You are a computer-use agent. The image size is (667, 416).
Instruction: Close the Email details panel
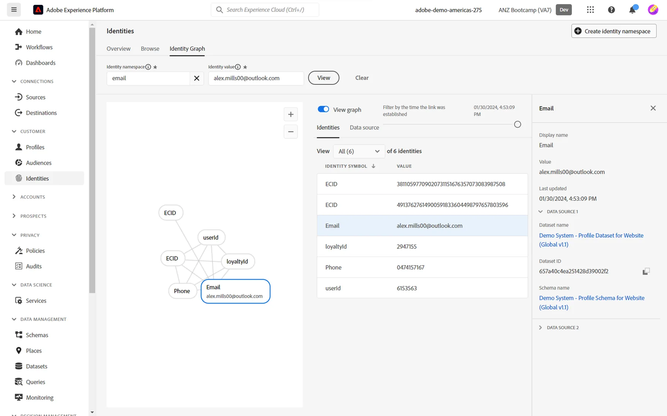point(653,108)
